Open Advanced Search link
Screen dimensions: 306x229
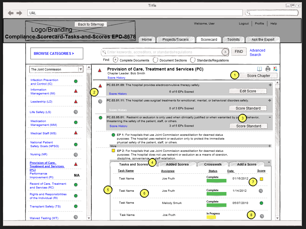click(x=257, y=52)
